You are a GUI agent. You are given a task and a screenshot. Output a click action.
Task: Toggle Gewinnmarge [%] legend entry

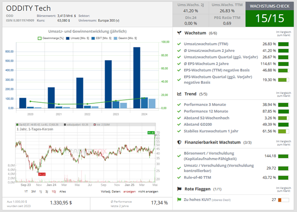[51, 38]
